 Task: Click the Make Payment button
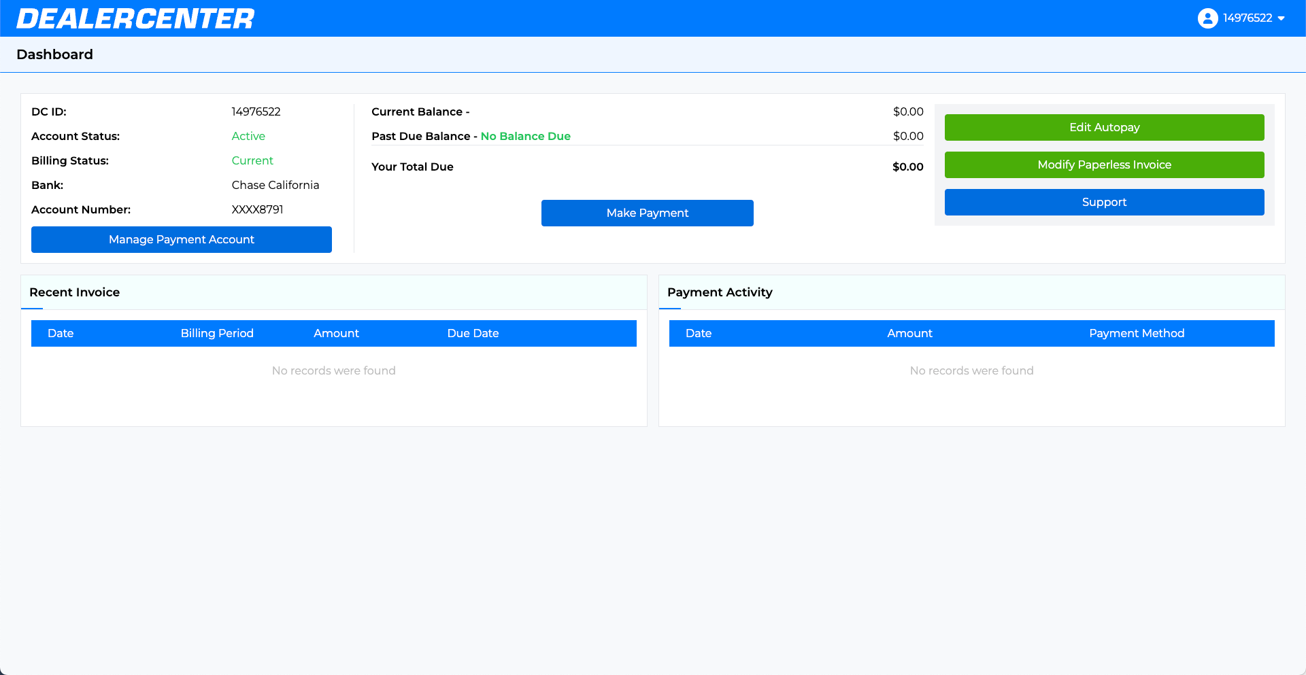click(x=647, y=213)
